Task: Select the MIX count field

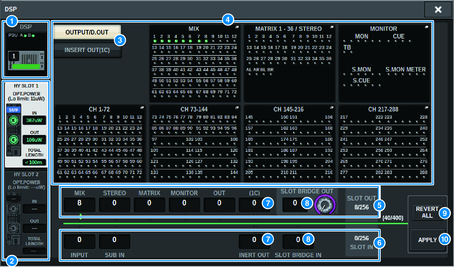Action: click(79, 203)
